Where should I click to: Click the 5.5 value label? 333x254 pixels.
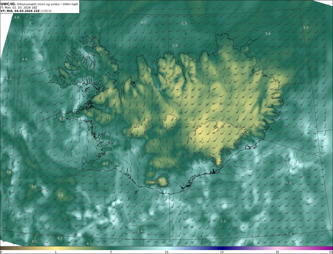coord(289,183)
